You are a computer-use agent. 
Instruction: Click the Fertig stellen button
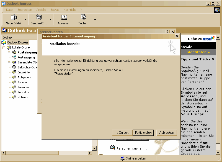pos(143,133)
